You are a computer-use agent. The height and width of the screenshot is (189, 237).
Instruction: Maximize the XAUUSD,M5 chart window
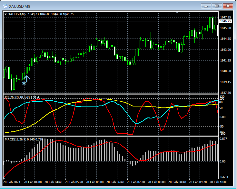217,6
